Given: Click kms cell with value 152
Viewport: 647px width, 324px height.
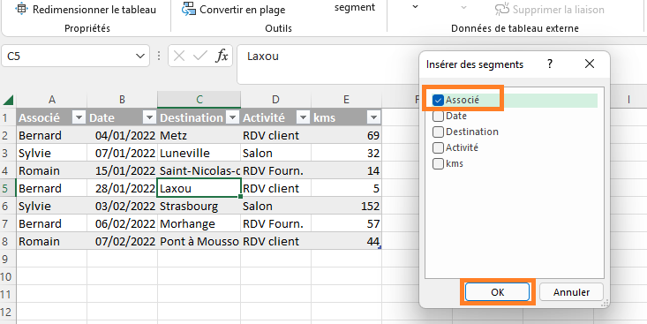Looking at the screenshot, I should (x=347, y=206).
